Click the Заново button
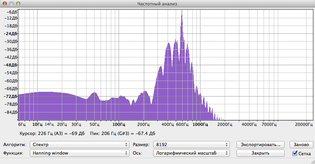 click(x=301, y=144)
